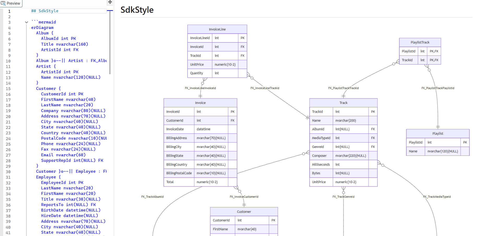
Task: Click 'Name nvarchar(120)(NULL)' on line 13
Action: coord(71,77)
